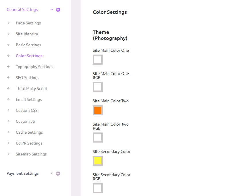Click the arrow icon beside GDPR Settings
Viewport: 244px width, 196px height.
point(8,143)
